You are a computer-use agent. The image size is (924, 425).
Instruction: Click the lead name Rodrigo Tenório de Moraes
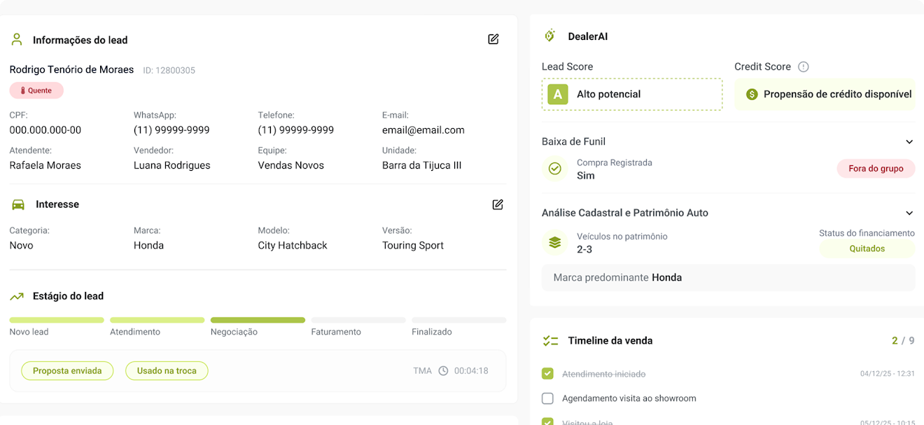pyautogui.click(x=71, y=70)
